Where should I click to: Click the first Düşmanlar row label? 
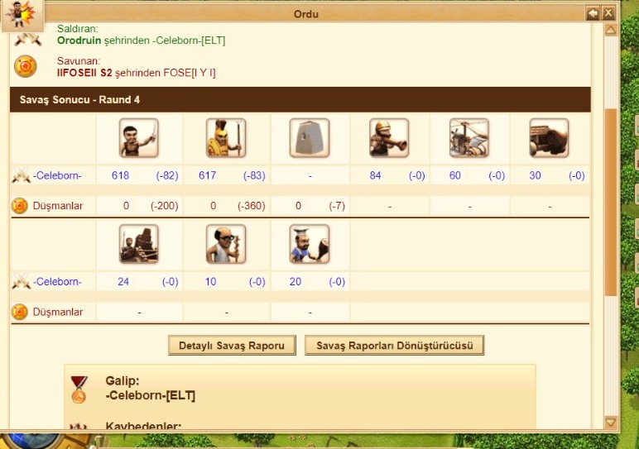coord(58,206)
